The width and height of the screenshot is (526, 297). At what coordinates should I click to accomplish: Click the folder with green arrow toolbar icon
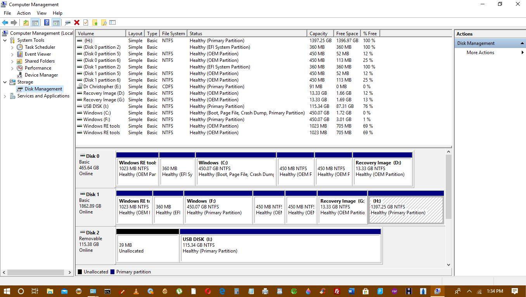coord(95,22)
